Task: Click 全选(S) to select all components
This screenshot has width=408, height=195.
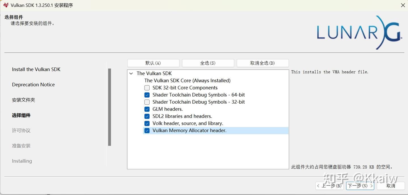Action: [x=208, y=63]
